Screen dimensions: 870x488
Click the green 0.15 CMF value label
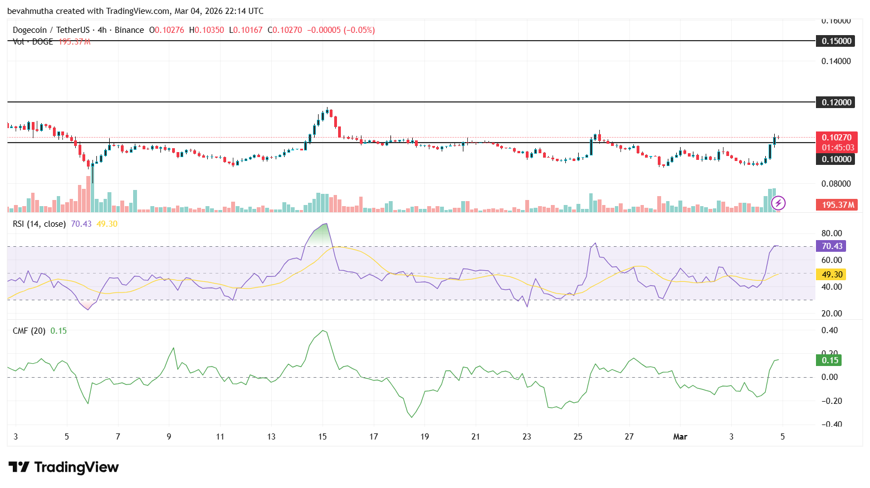[829, 360]
